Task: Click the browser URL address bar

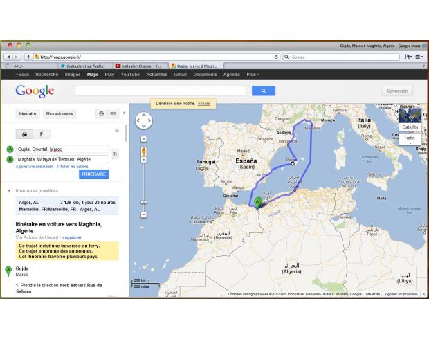Action: coord(157,57)
